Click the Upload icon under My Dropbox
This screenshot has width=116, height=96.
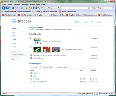tap(32, 67)
